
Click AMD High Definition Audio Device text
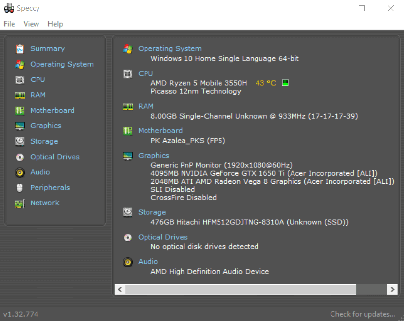210,272
